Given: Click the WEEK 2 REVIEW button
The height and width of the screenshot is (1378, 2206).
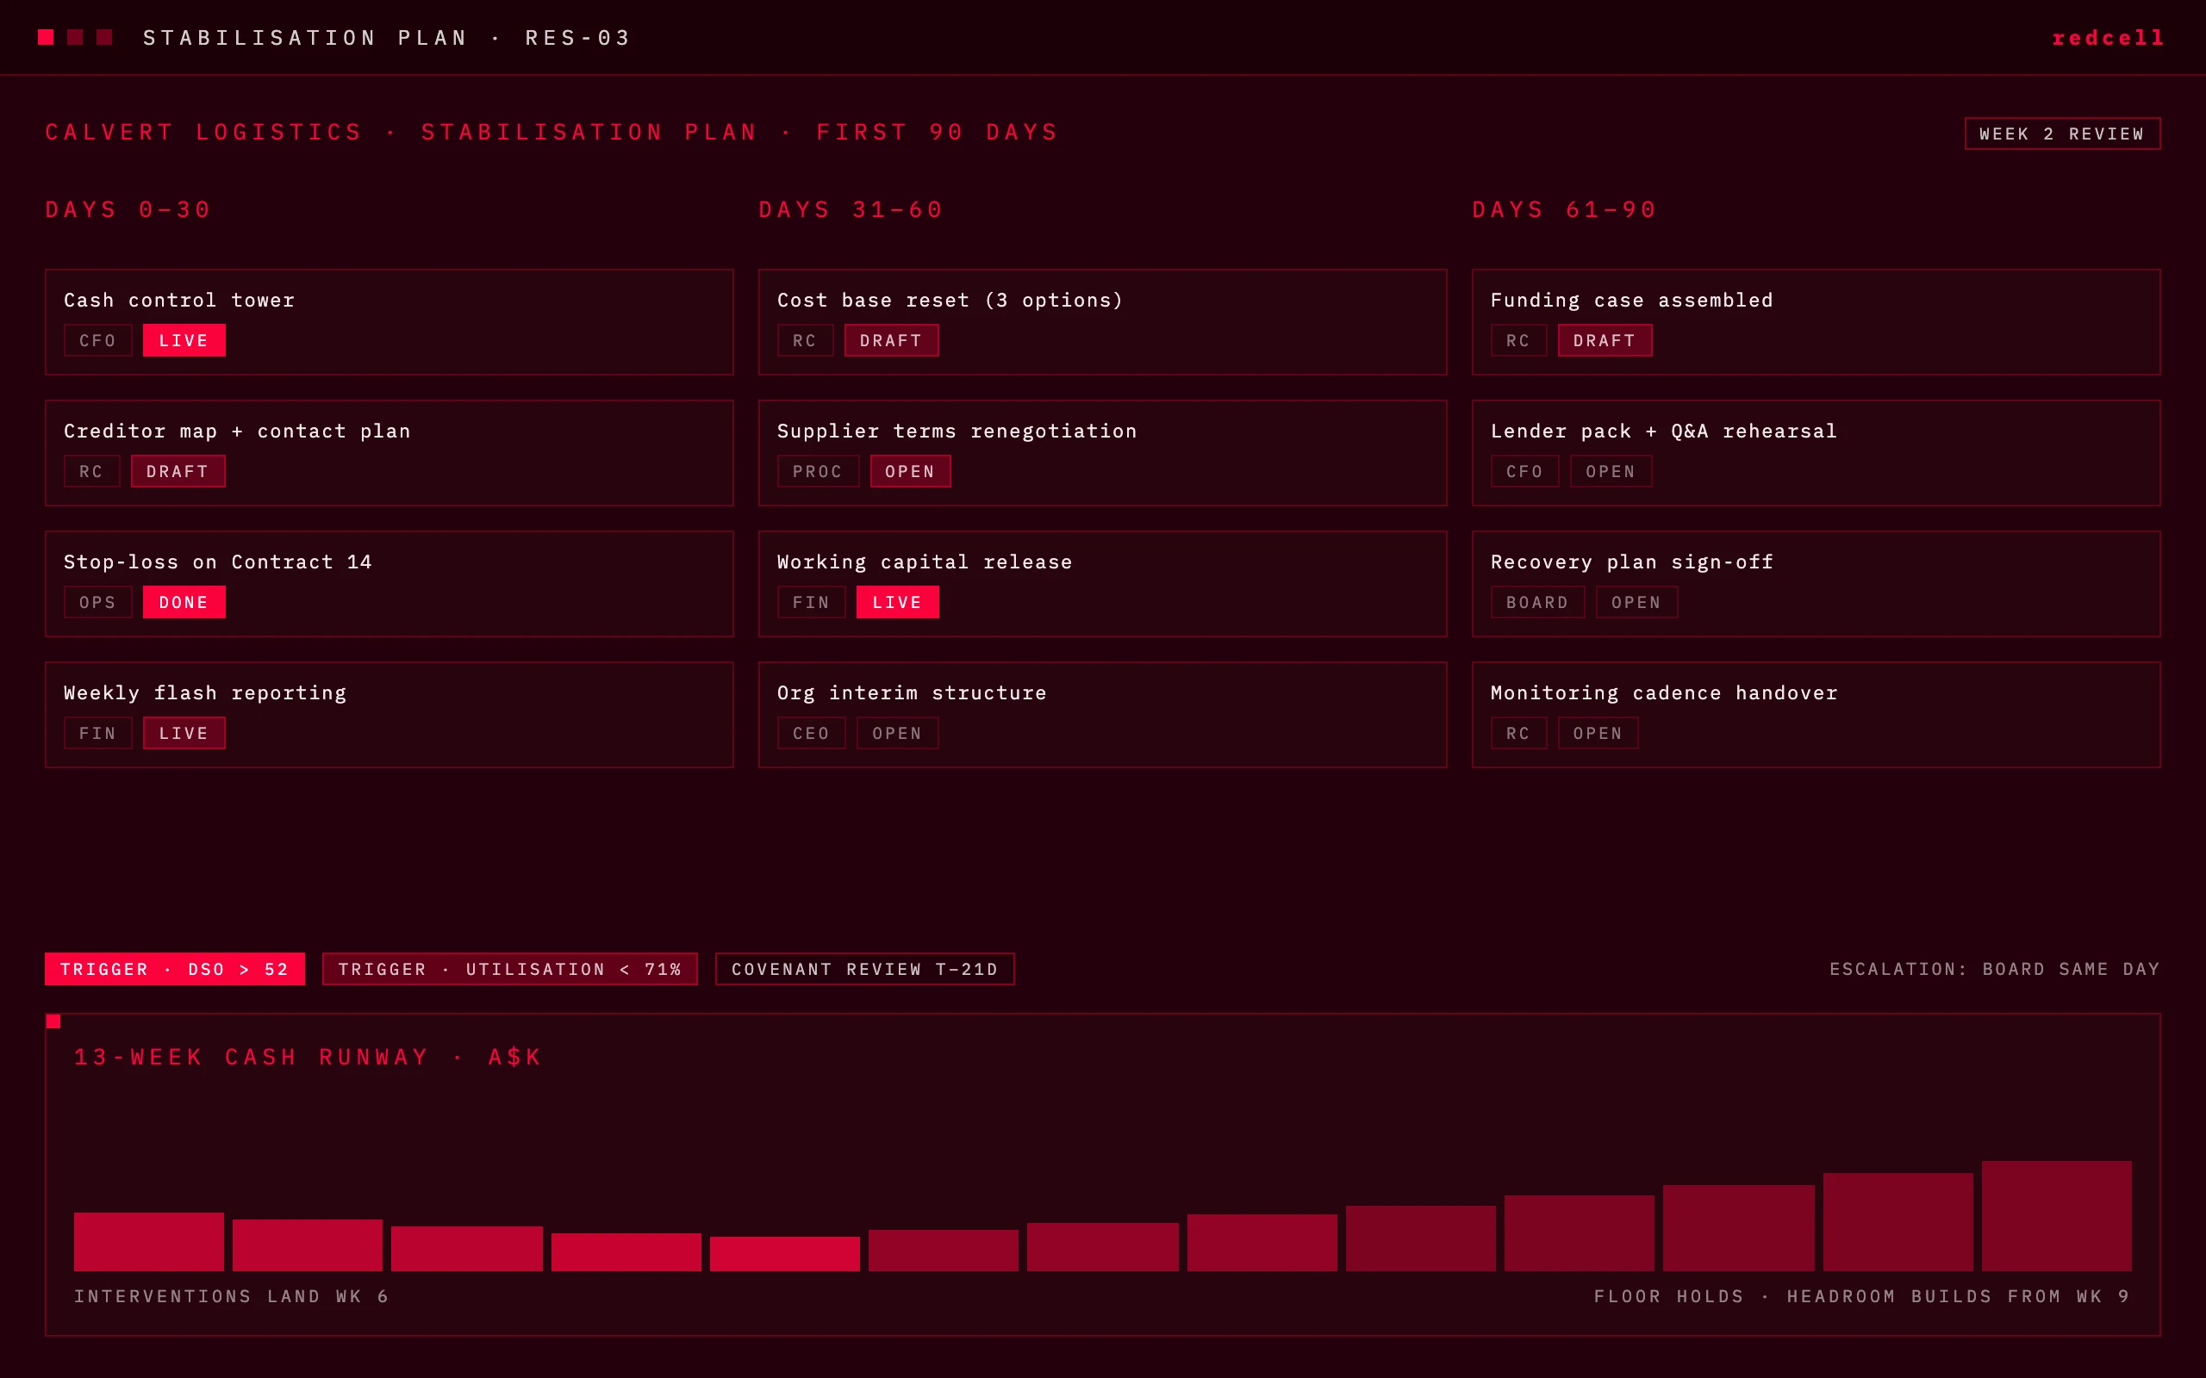Looking at the screenshot, I should click(x=2062, y=134).
